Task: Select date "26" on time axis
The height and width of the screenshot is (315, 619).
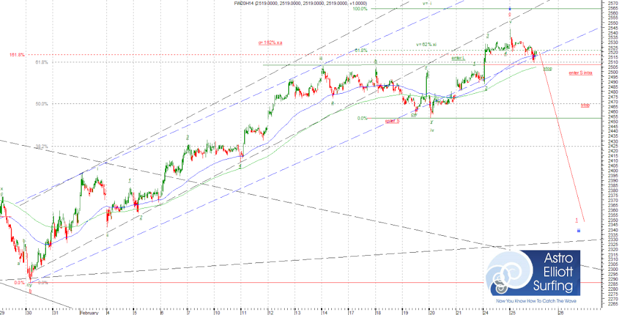Action: coord(560,312)
